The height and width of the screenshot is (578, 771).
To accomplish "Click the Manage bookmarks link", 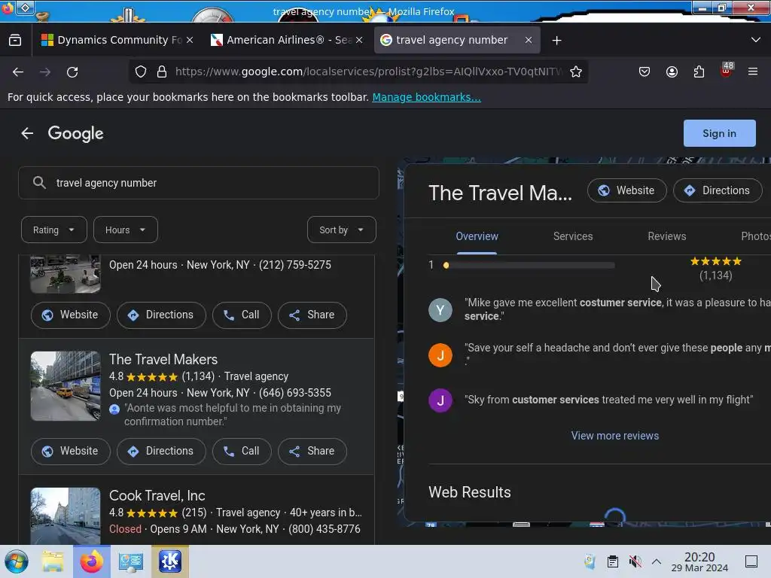I will (426, 97).
